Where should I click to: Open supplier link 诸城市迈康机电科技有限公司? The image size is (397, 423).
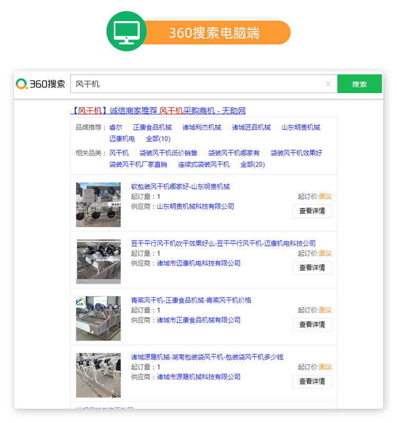click(x=198, y=263)
